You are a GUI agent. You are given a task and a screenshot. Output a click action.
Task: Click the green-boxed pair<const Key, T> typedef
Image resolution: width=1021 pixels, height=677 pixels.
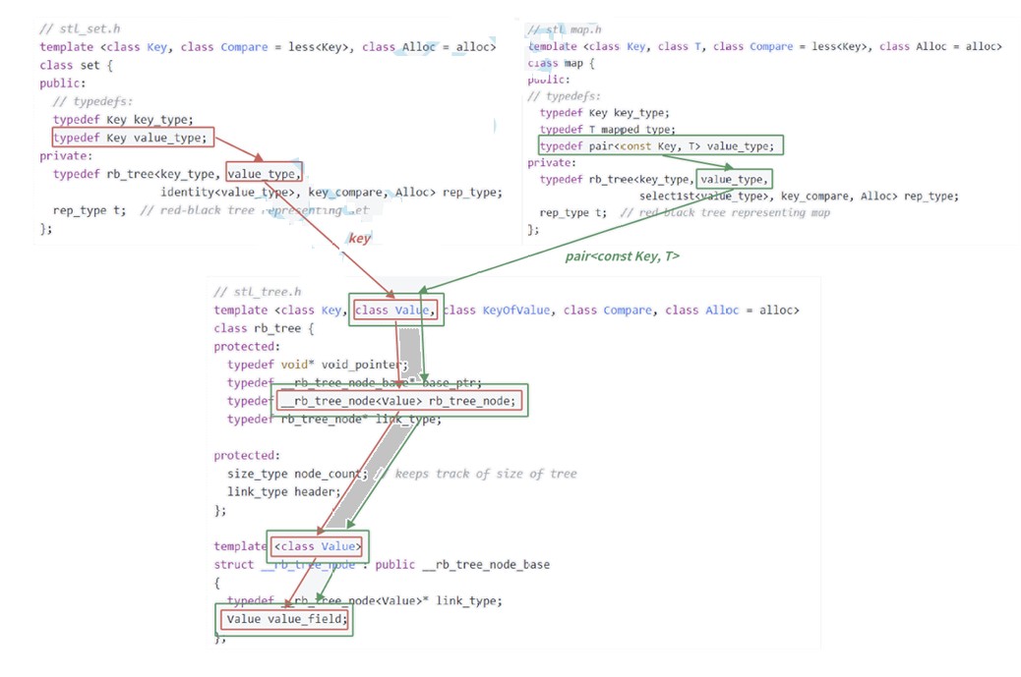(660, 145)
